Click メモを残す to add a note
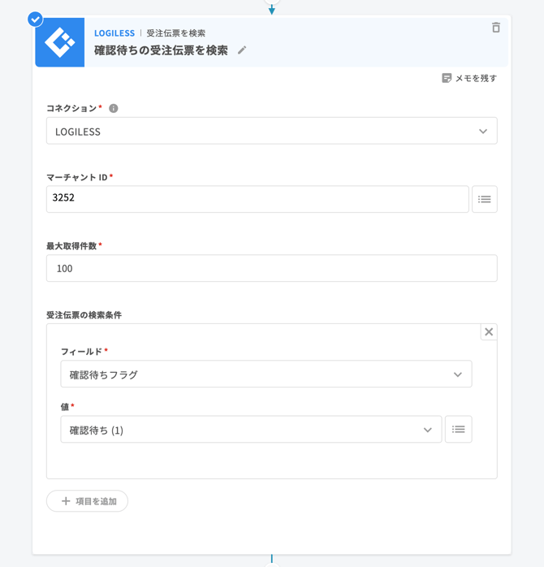Image resolution: width=544 pixels, height=567 pixels. pyautogui.click(x=469, y=78)
